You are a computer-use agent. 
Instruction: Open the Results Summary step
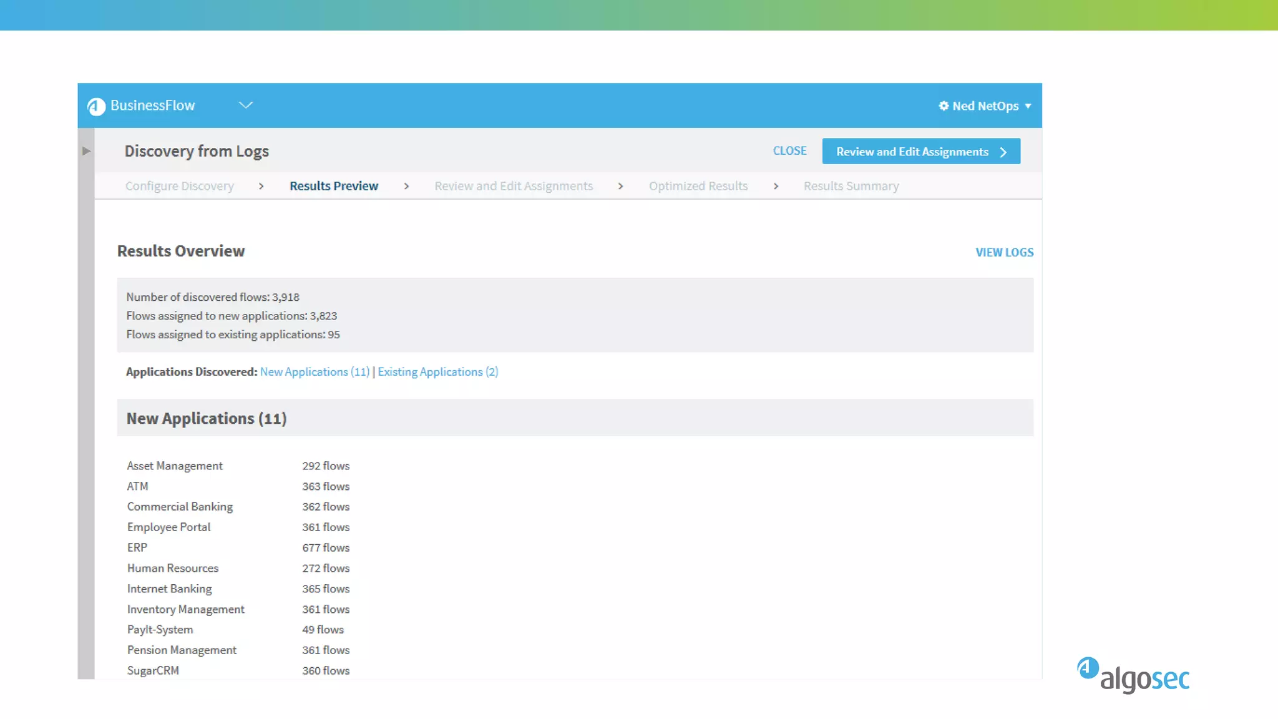[851, 186]
